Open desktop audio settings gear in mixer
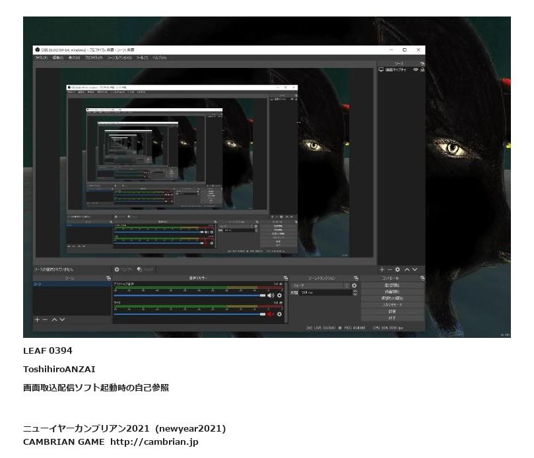The width and height of the screenshot is (534, 458). (x=279, y=295)
